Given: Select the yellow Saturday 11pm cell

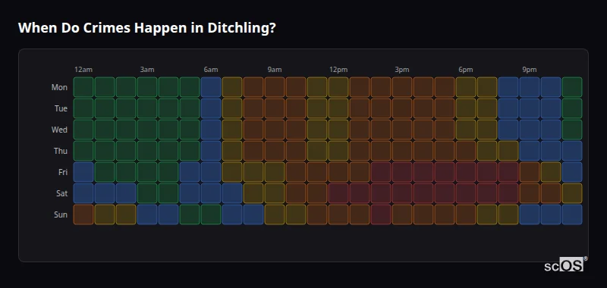Looking at the screenshot, I should coord(572,193).
